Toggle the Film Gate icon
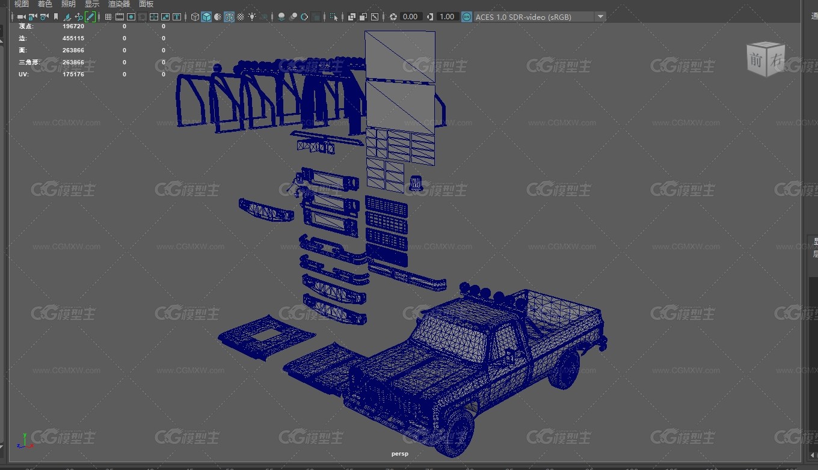The width and height of the screenshot is (818, 470). point(120,17)
